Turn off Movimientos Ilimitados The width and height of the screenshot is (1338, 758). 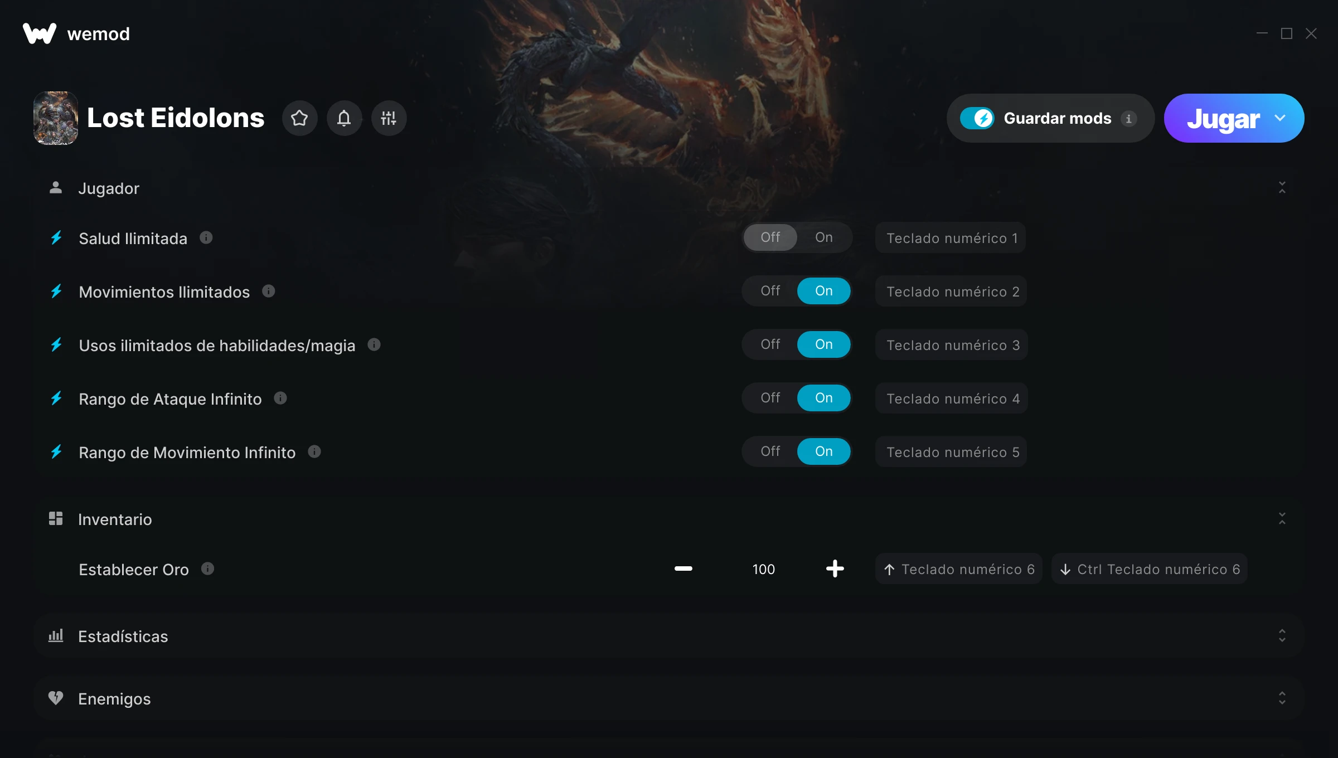(x=770, y=291)
